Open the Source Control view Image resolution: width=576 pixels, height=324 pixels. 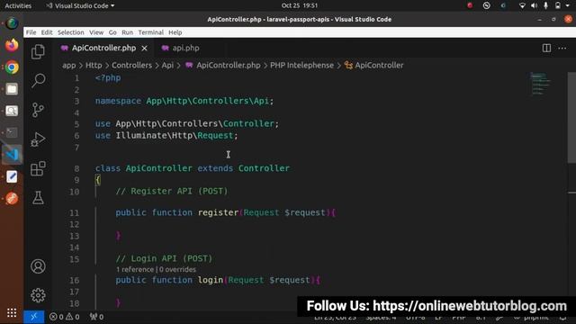38,110
